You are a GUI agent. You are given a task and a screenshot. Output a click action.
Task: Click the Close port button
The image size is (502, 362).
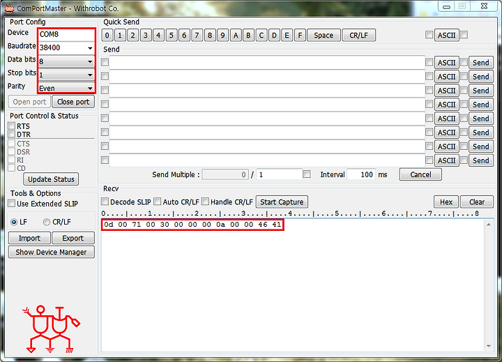tap(73, 102)
